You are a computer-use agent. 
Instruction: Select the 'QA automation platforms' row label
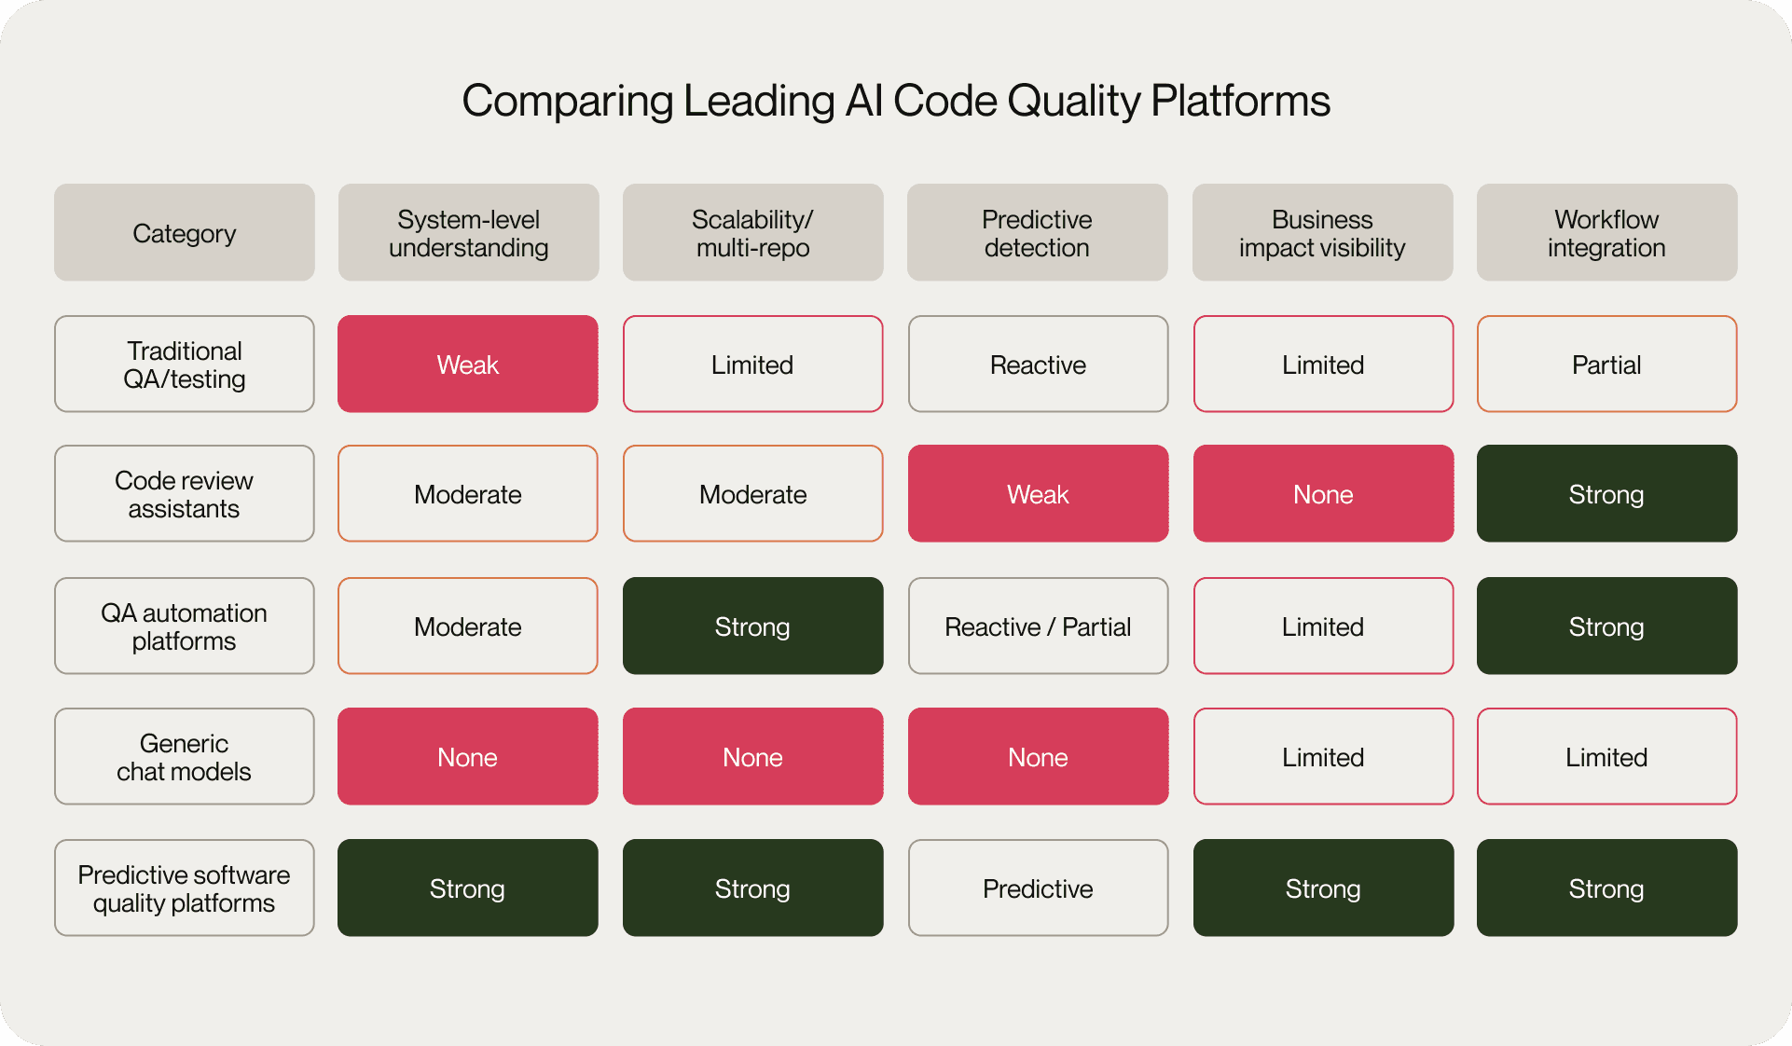pyautogui.click(x=184, y=626)
